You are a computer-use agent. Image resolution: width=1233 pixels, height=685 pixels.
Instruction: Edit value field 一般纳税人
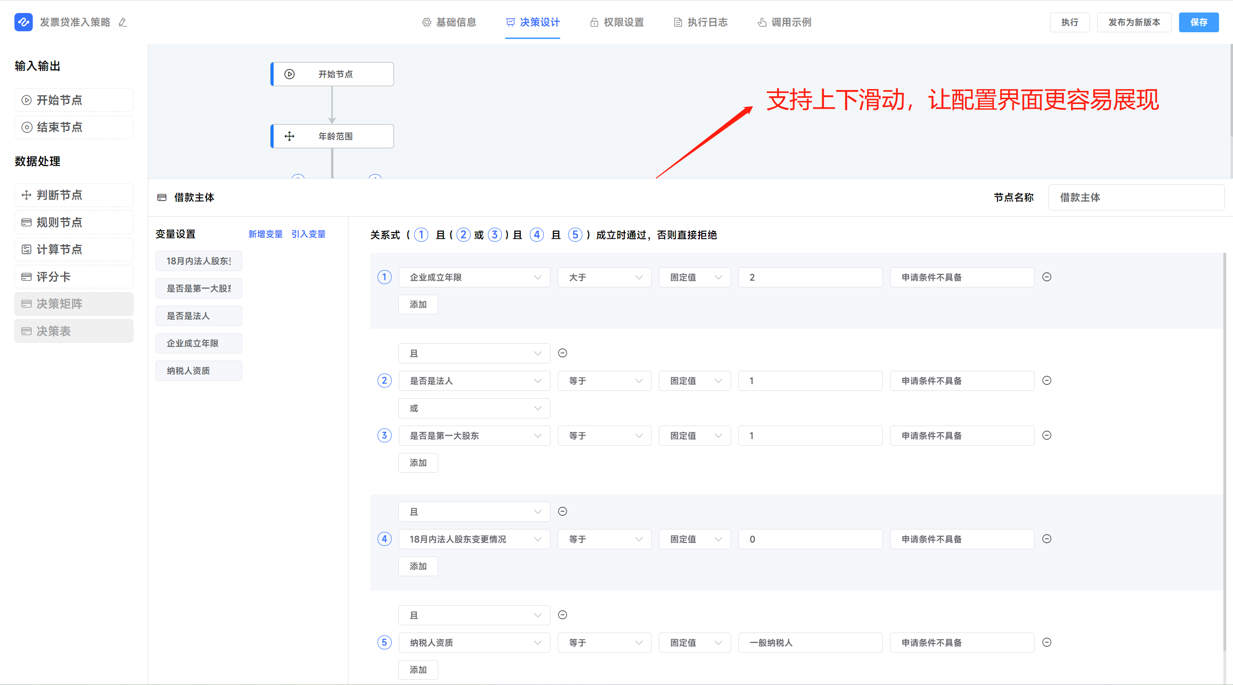click(x=811, y=643)
